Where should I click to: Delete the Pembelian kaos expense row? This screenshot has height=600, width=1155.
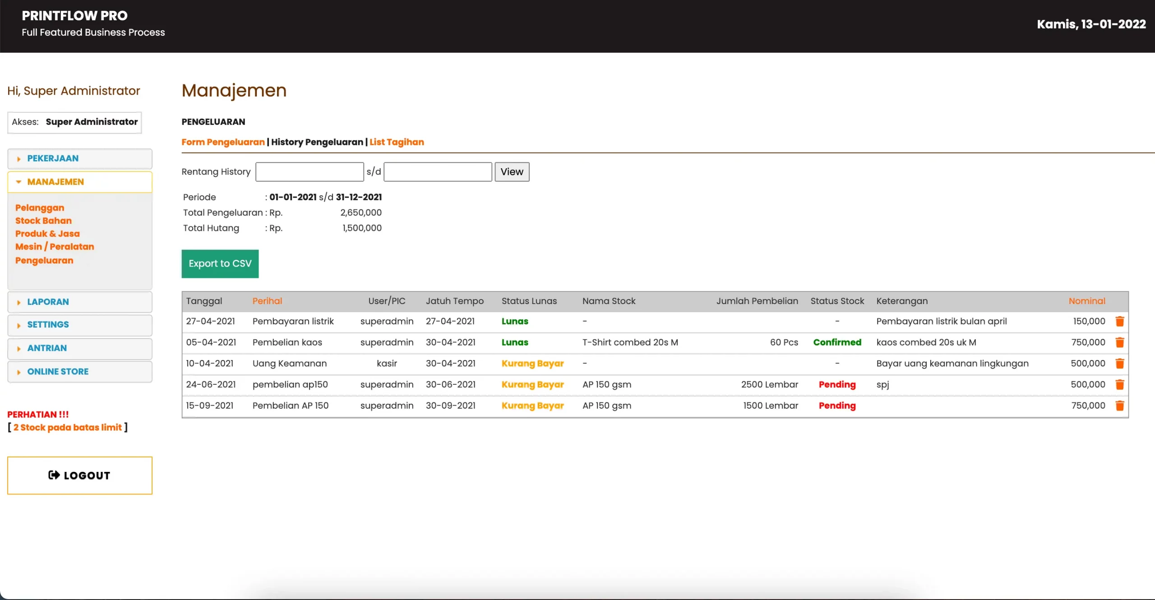coord(1119,342)
